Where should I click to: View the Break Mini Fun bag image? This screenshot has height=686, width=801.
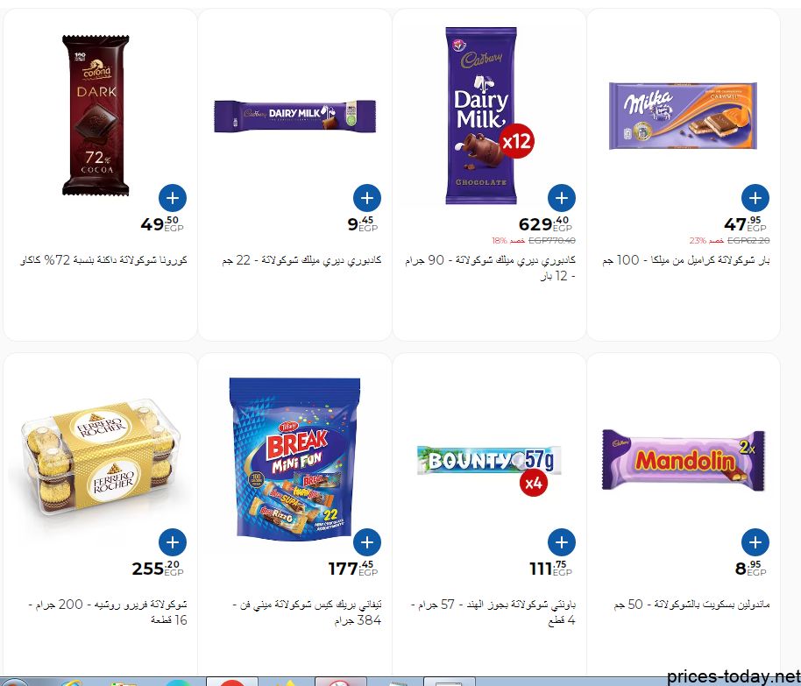pyautogui.click(x=294, y=458)
